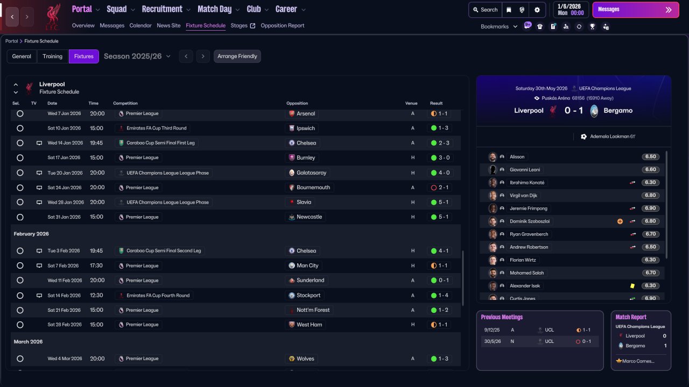Open the Liverpool club crest in the header

52,16
